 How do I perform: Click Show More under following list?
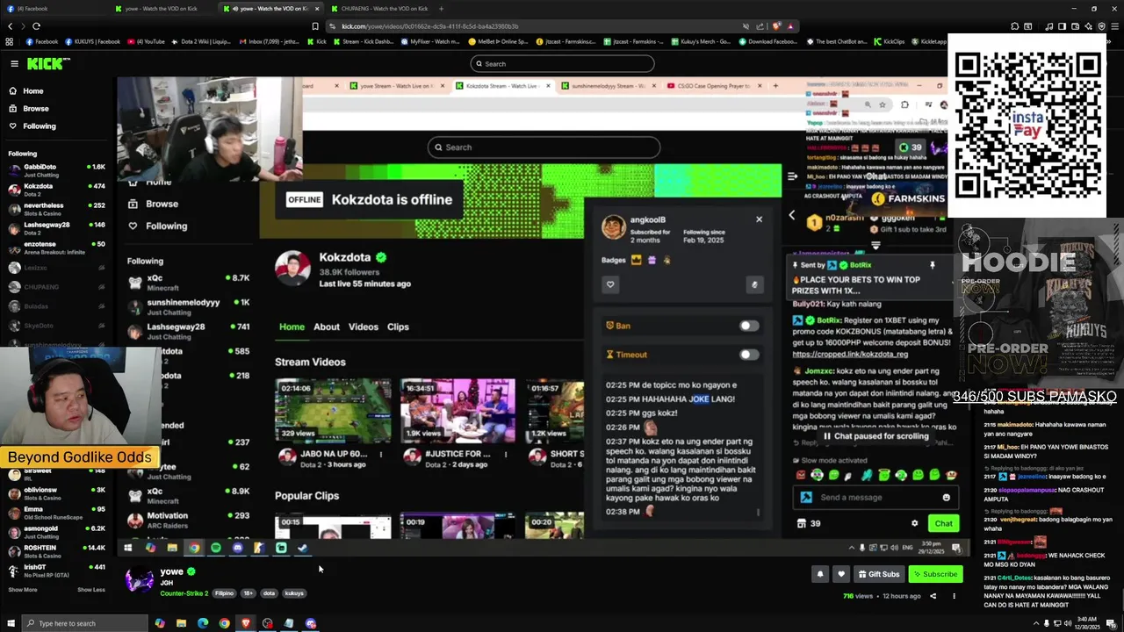(23, 590)
